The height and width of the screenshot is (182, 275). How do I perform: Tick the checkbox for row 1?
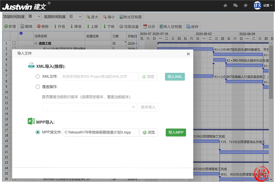click(14, 43)
